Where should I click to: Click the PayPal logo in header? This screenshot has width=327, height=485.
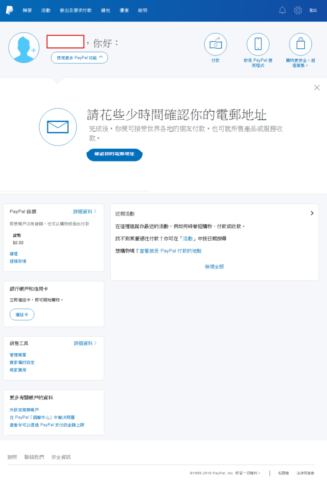pyautogui.click(x=9, y=10)
